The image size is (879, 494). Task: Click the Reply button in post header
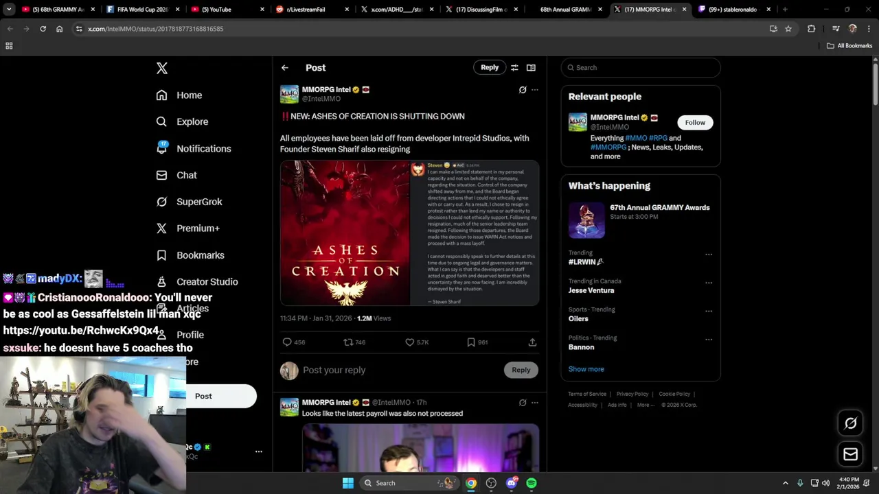pos(490,67)
